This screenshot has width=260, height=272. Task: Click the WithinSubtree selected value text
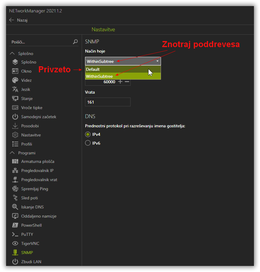click(x=100, y=61)
